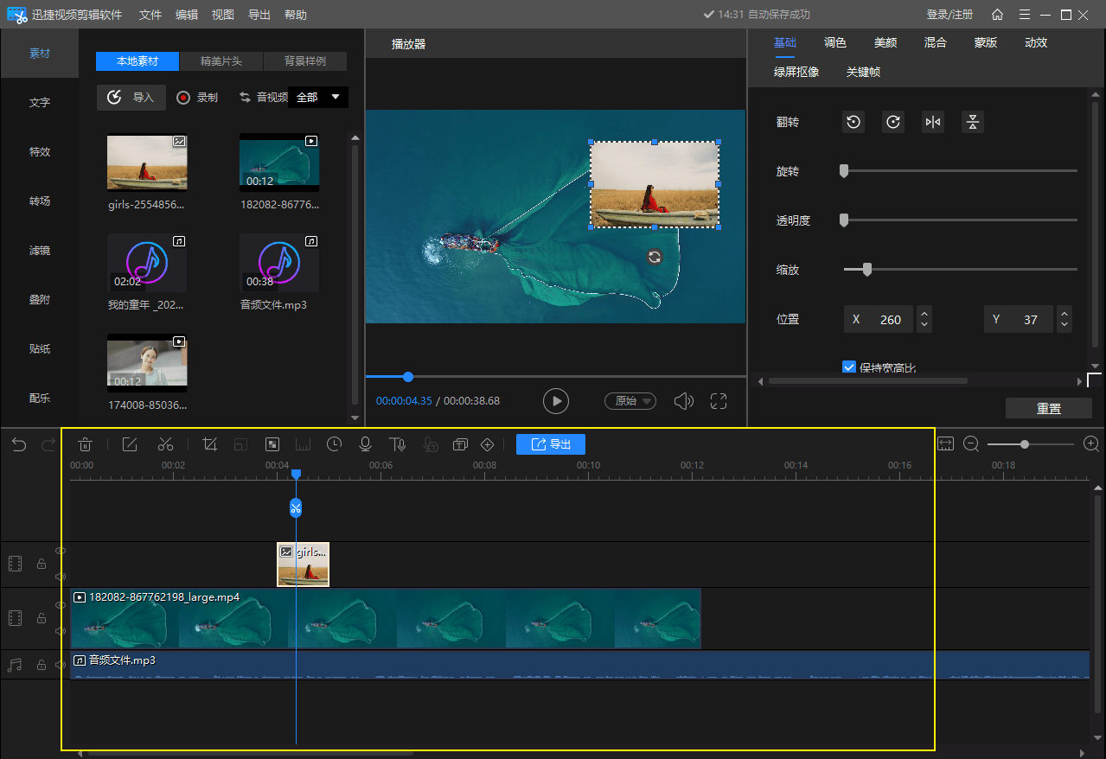The height and width of the screenshot is (759, 1106).
Task: Toggle the lock on the girls image track
Action: click(x=41, y=564)
